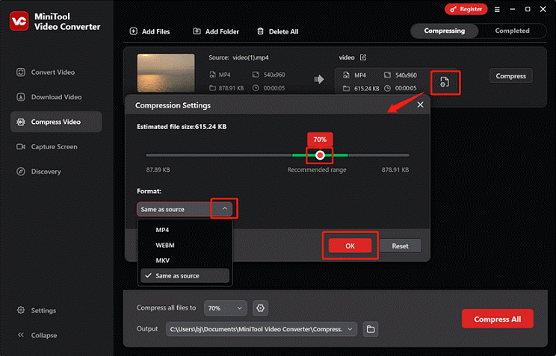Go to Download Video in sidebar
556x356 pixels.
(49, 97)
